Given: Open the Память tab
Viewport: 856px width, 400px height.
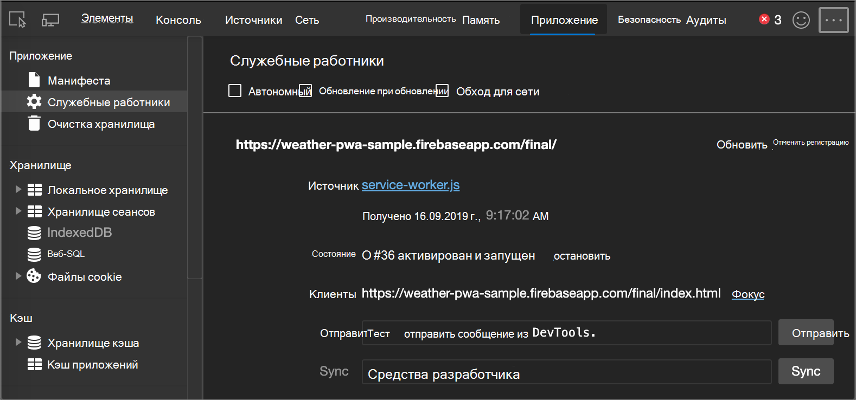Looking at the screenshot, I should point(481,20).
